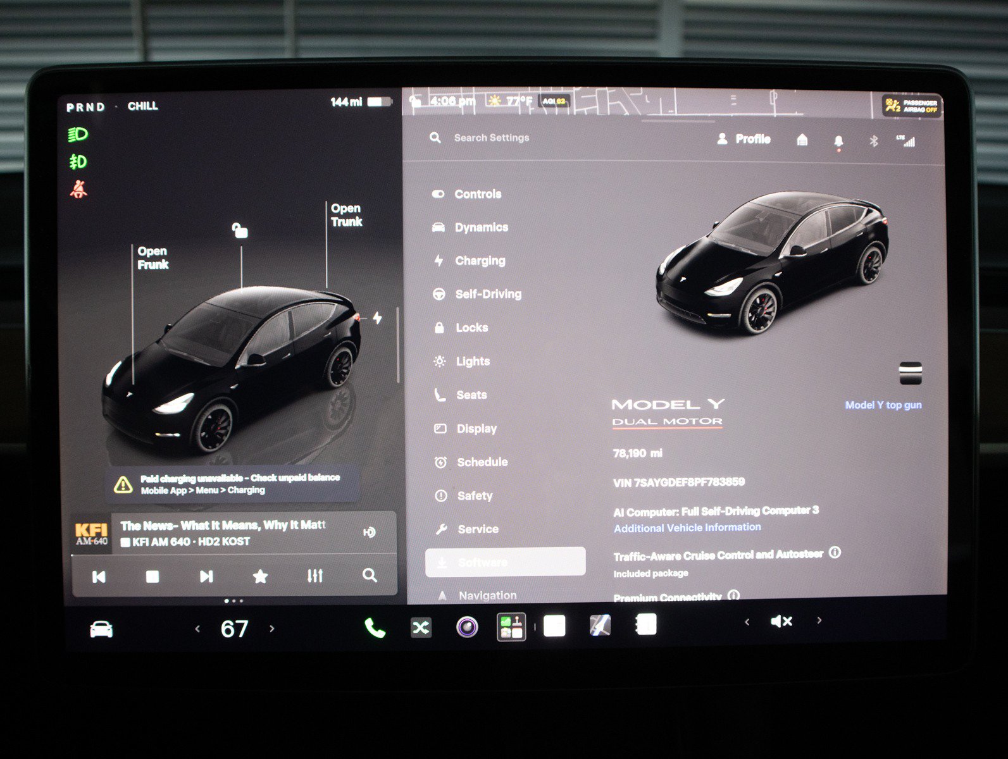Screen dimensions: 1008x759
Task: Open the Self-Driving settings menu
Action: coord(478,294)
